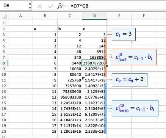Click the Name Box stepper arrows

pyautogui.click(x=30, y=6)
